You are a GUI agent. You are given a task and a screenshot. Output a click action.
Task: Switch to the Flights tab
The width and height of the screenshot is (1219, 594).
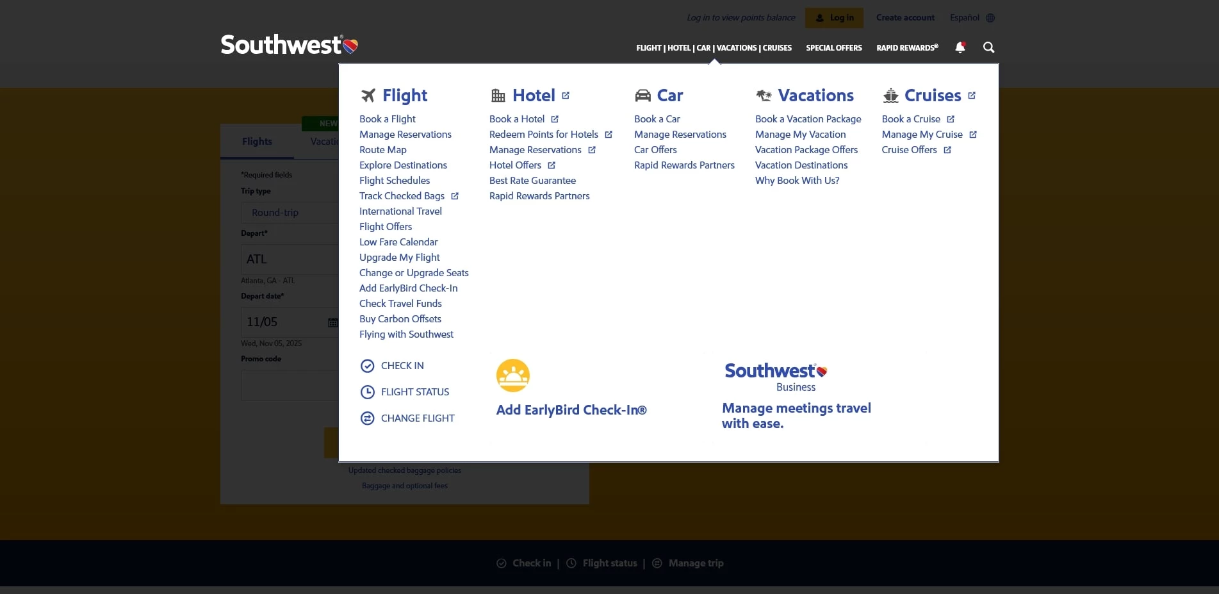257,141
